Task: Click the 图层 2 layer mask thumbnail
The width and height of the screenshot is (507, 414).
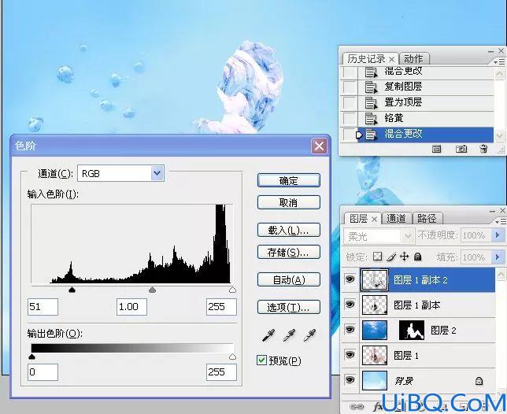Action: click(x=412, y=330)
